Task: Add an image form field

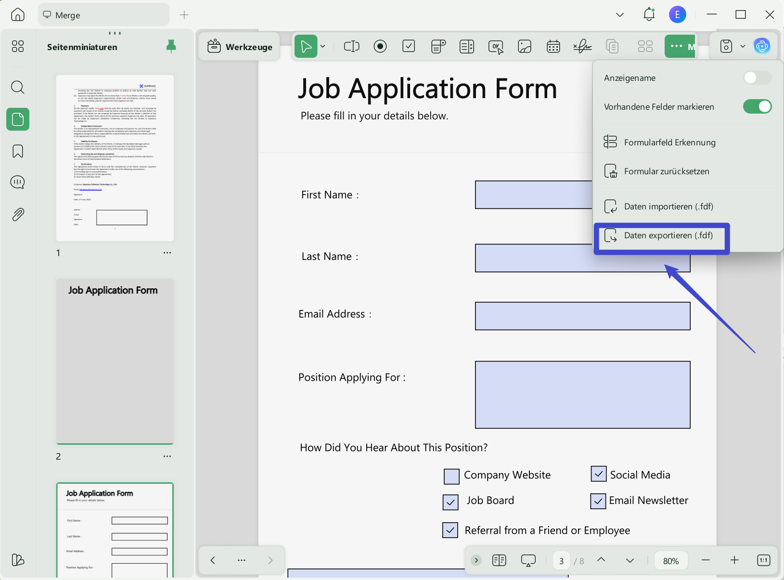Action: [525, 46]
